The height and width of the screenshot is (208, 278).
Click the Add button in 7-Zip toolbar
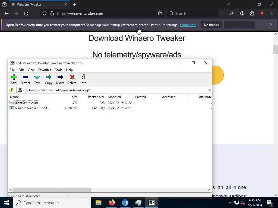point(14,79)
